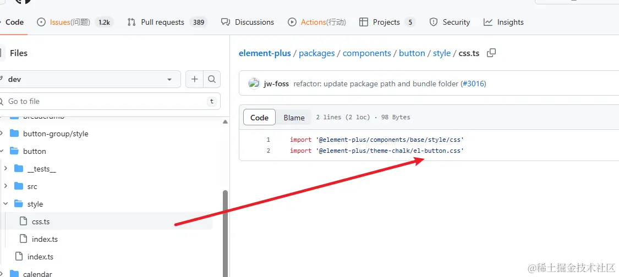Click the calendar folder icon
Viewport: 619px width, 277px height.
point(14,274)
